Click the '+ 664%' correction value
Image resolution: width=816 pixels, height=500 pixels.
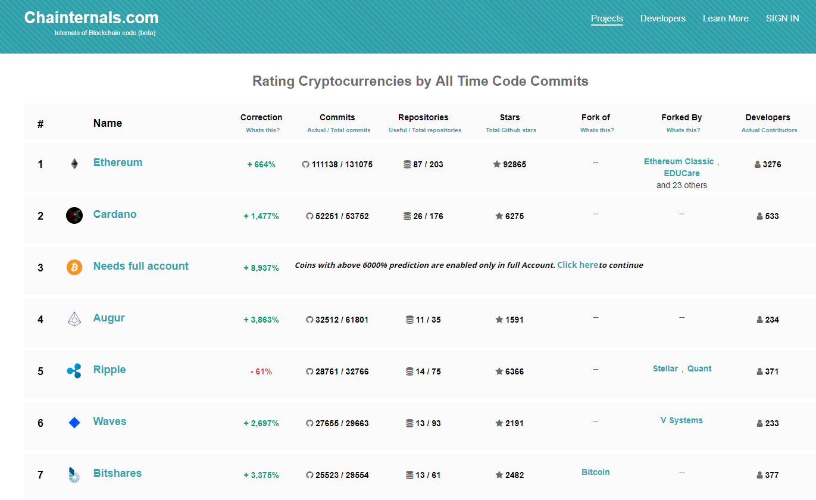(x=261, y=164)
